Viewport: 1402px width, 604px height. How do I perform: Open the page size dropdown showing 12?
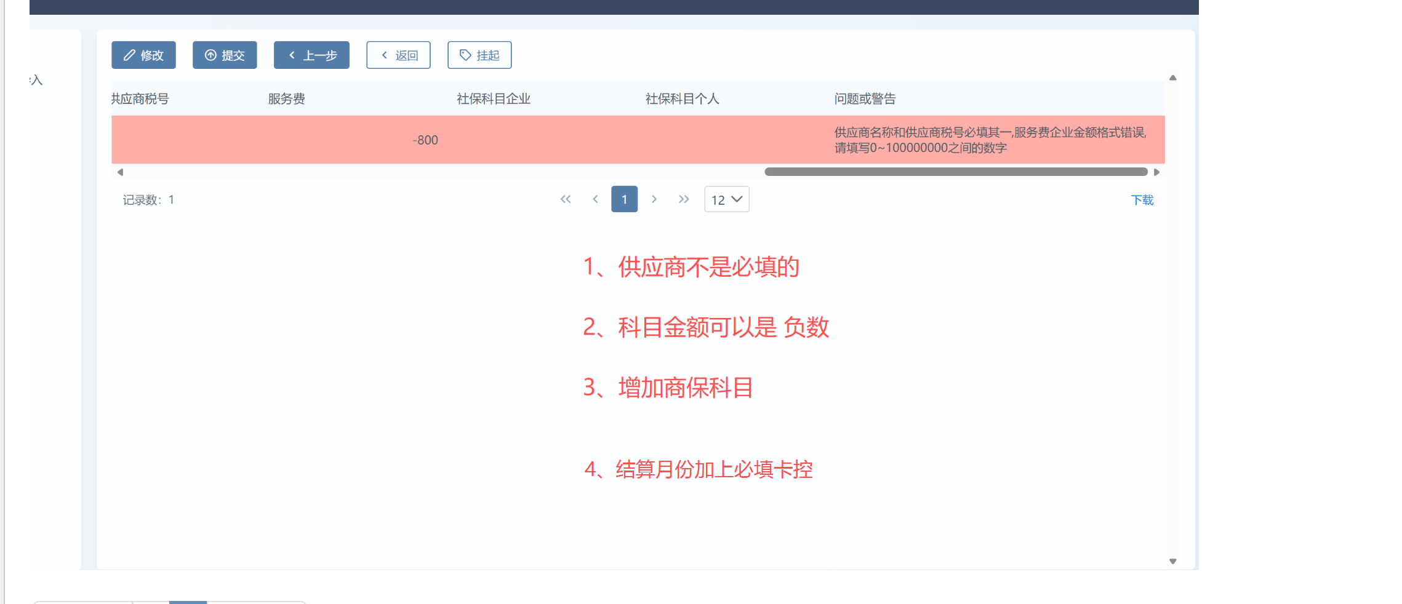click(x=726, y=199)
